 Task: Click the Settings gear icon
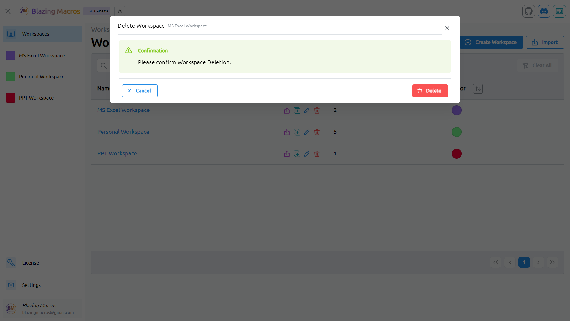[x=11, y=285]
